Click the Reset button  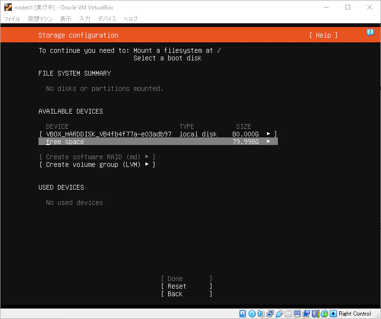[x=187, y=286]
